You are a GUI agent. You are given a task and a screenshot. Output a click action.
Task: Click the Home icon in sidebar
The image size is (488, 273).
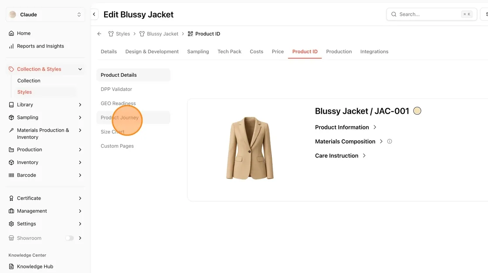tap(11, 33)
